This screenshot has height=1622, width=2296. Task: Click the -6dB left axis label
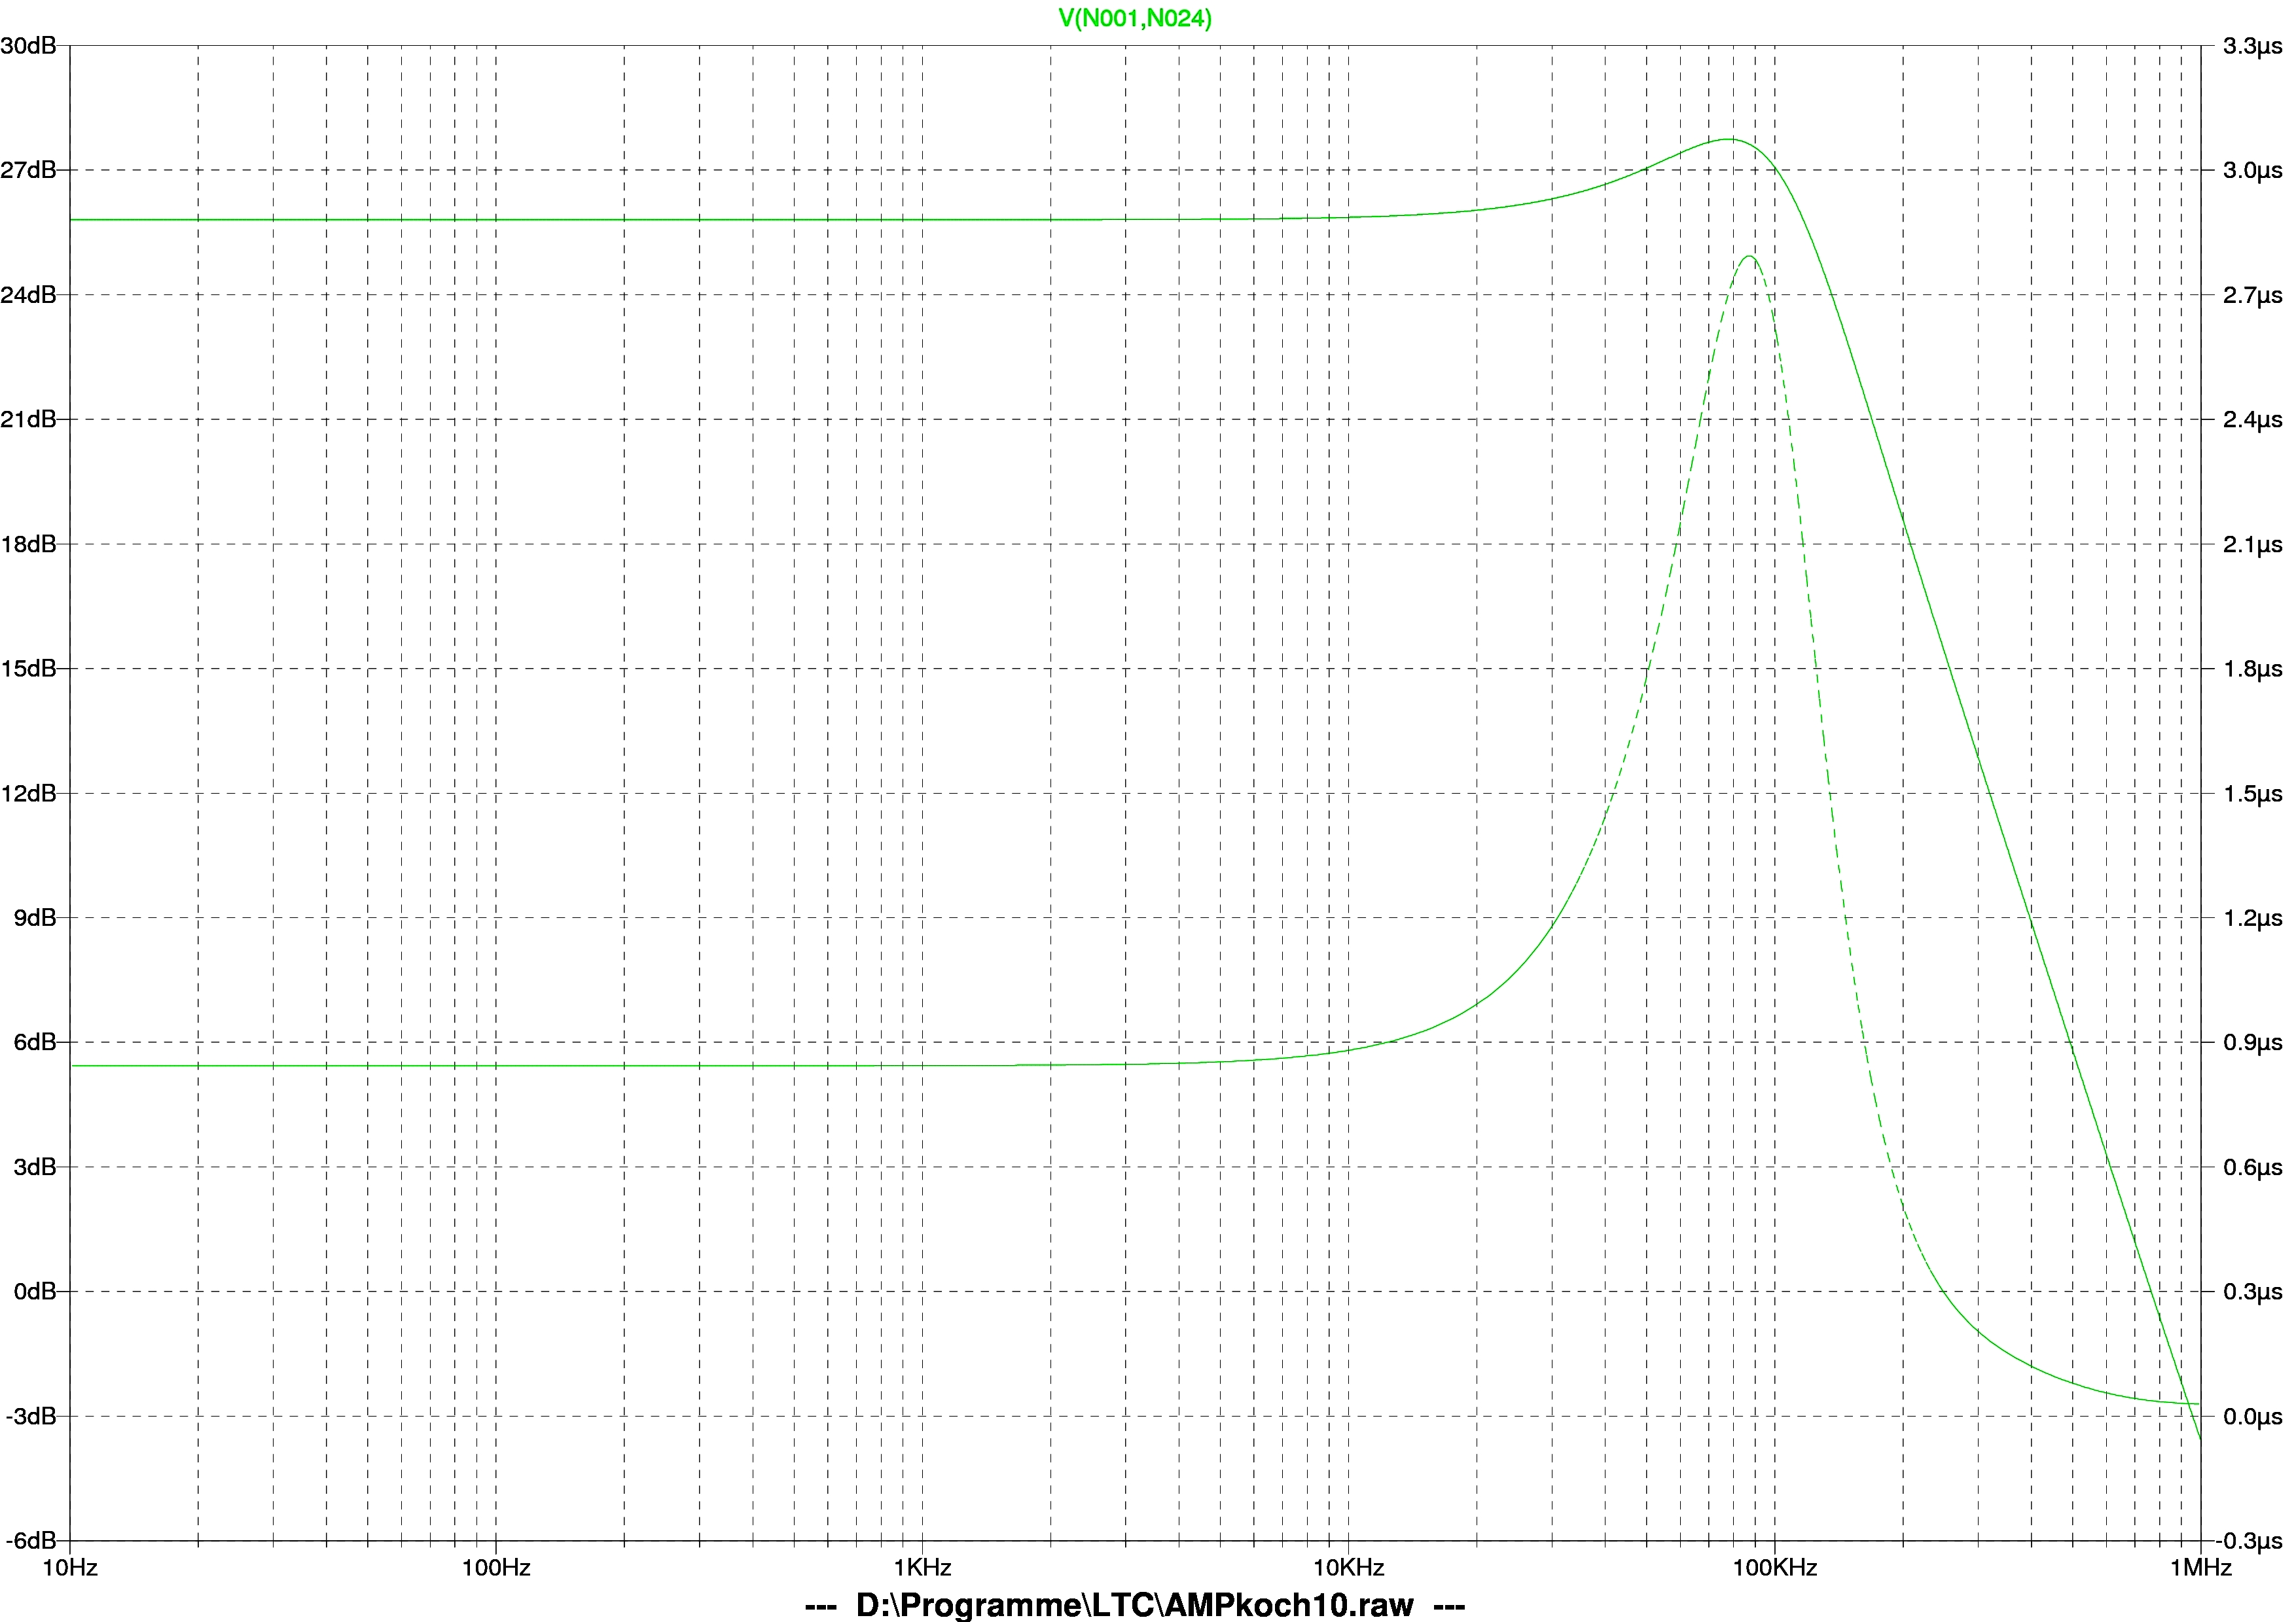tap(30, 1541)
